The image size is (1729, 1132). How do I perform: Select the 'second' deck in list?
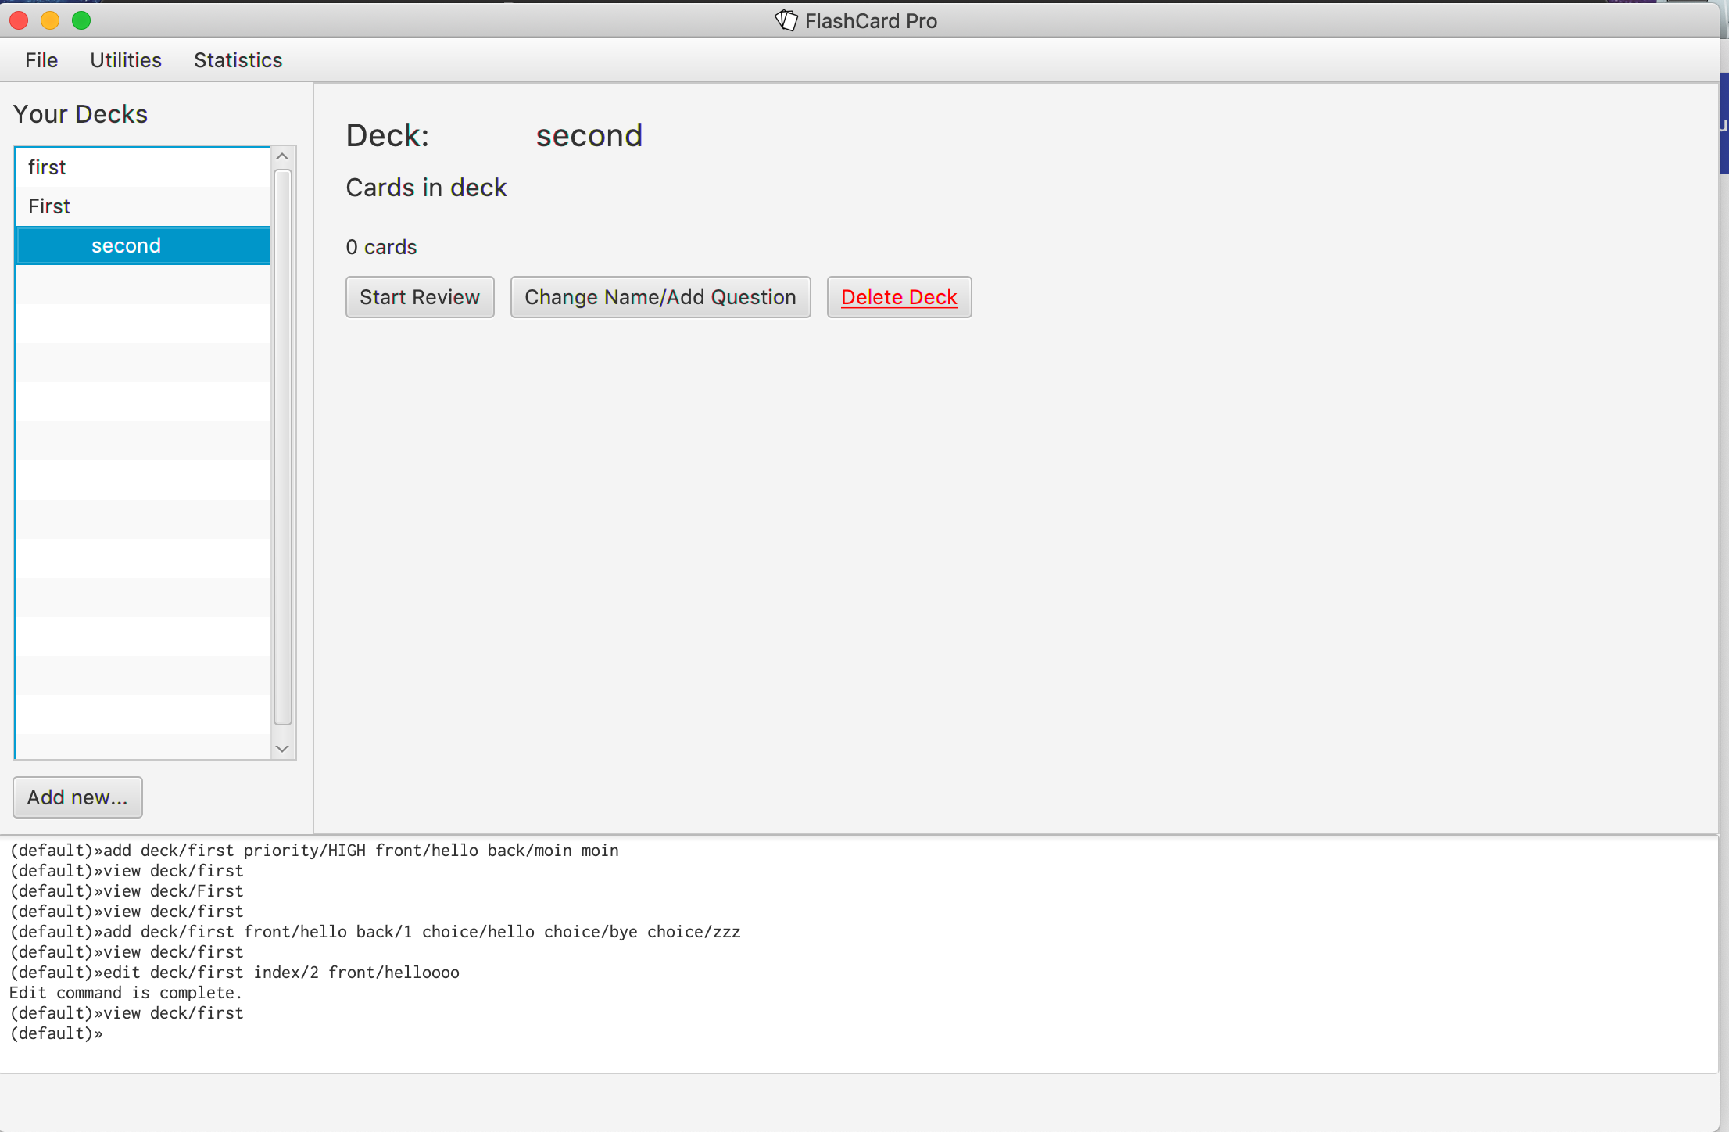126,245
